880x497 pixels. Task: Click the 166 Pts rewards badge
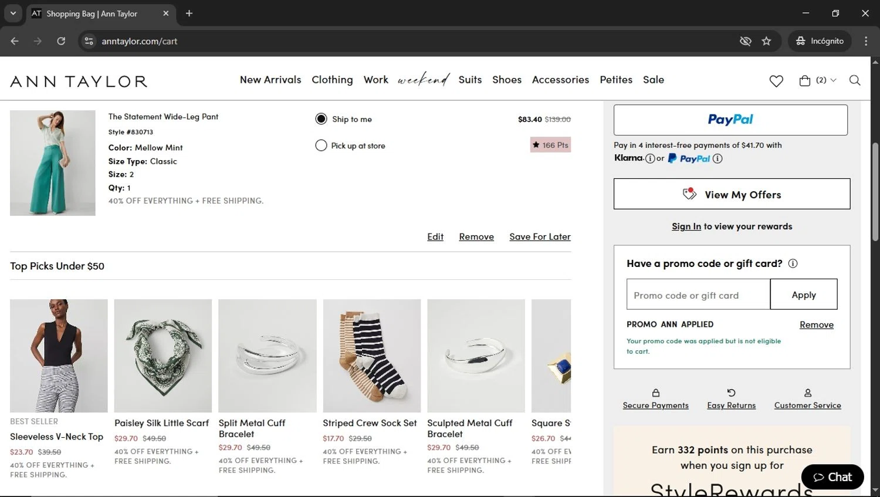point(550,145)
